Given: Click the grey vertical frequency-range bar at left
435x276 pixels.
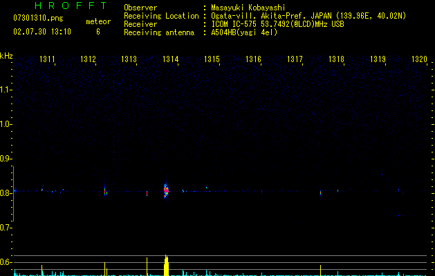Looking at the screenshot, I should pyautogui.click(x=13, y=194).
